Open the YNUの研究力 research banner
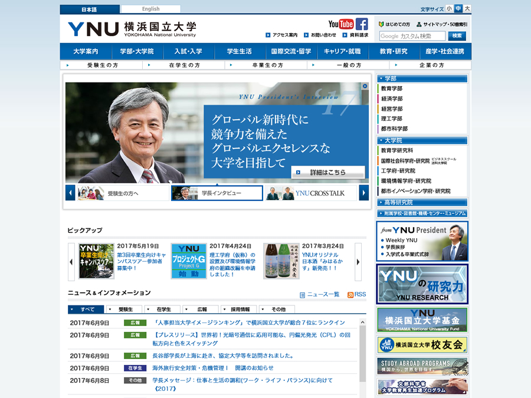The width and height of the screenshot is (531, 398). click(x=422, y=284)
